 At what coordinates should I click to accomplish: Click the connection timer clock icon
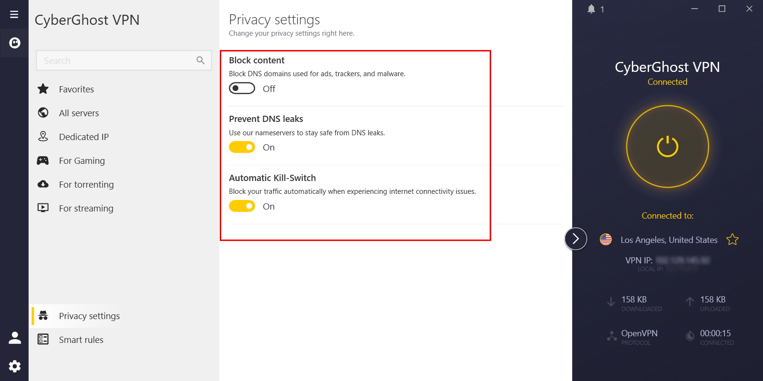pos(690,336)
